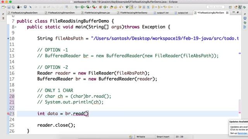Click the Smart Insert status bar entry
This screenshot has height=139, width=248.
[x=163, y=137]
